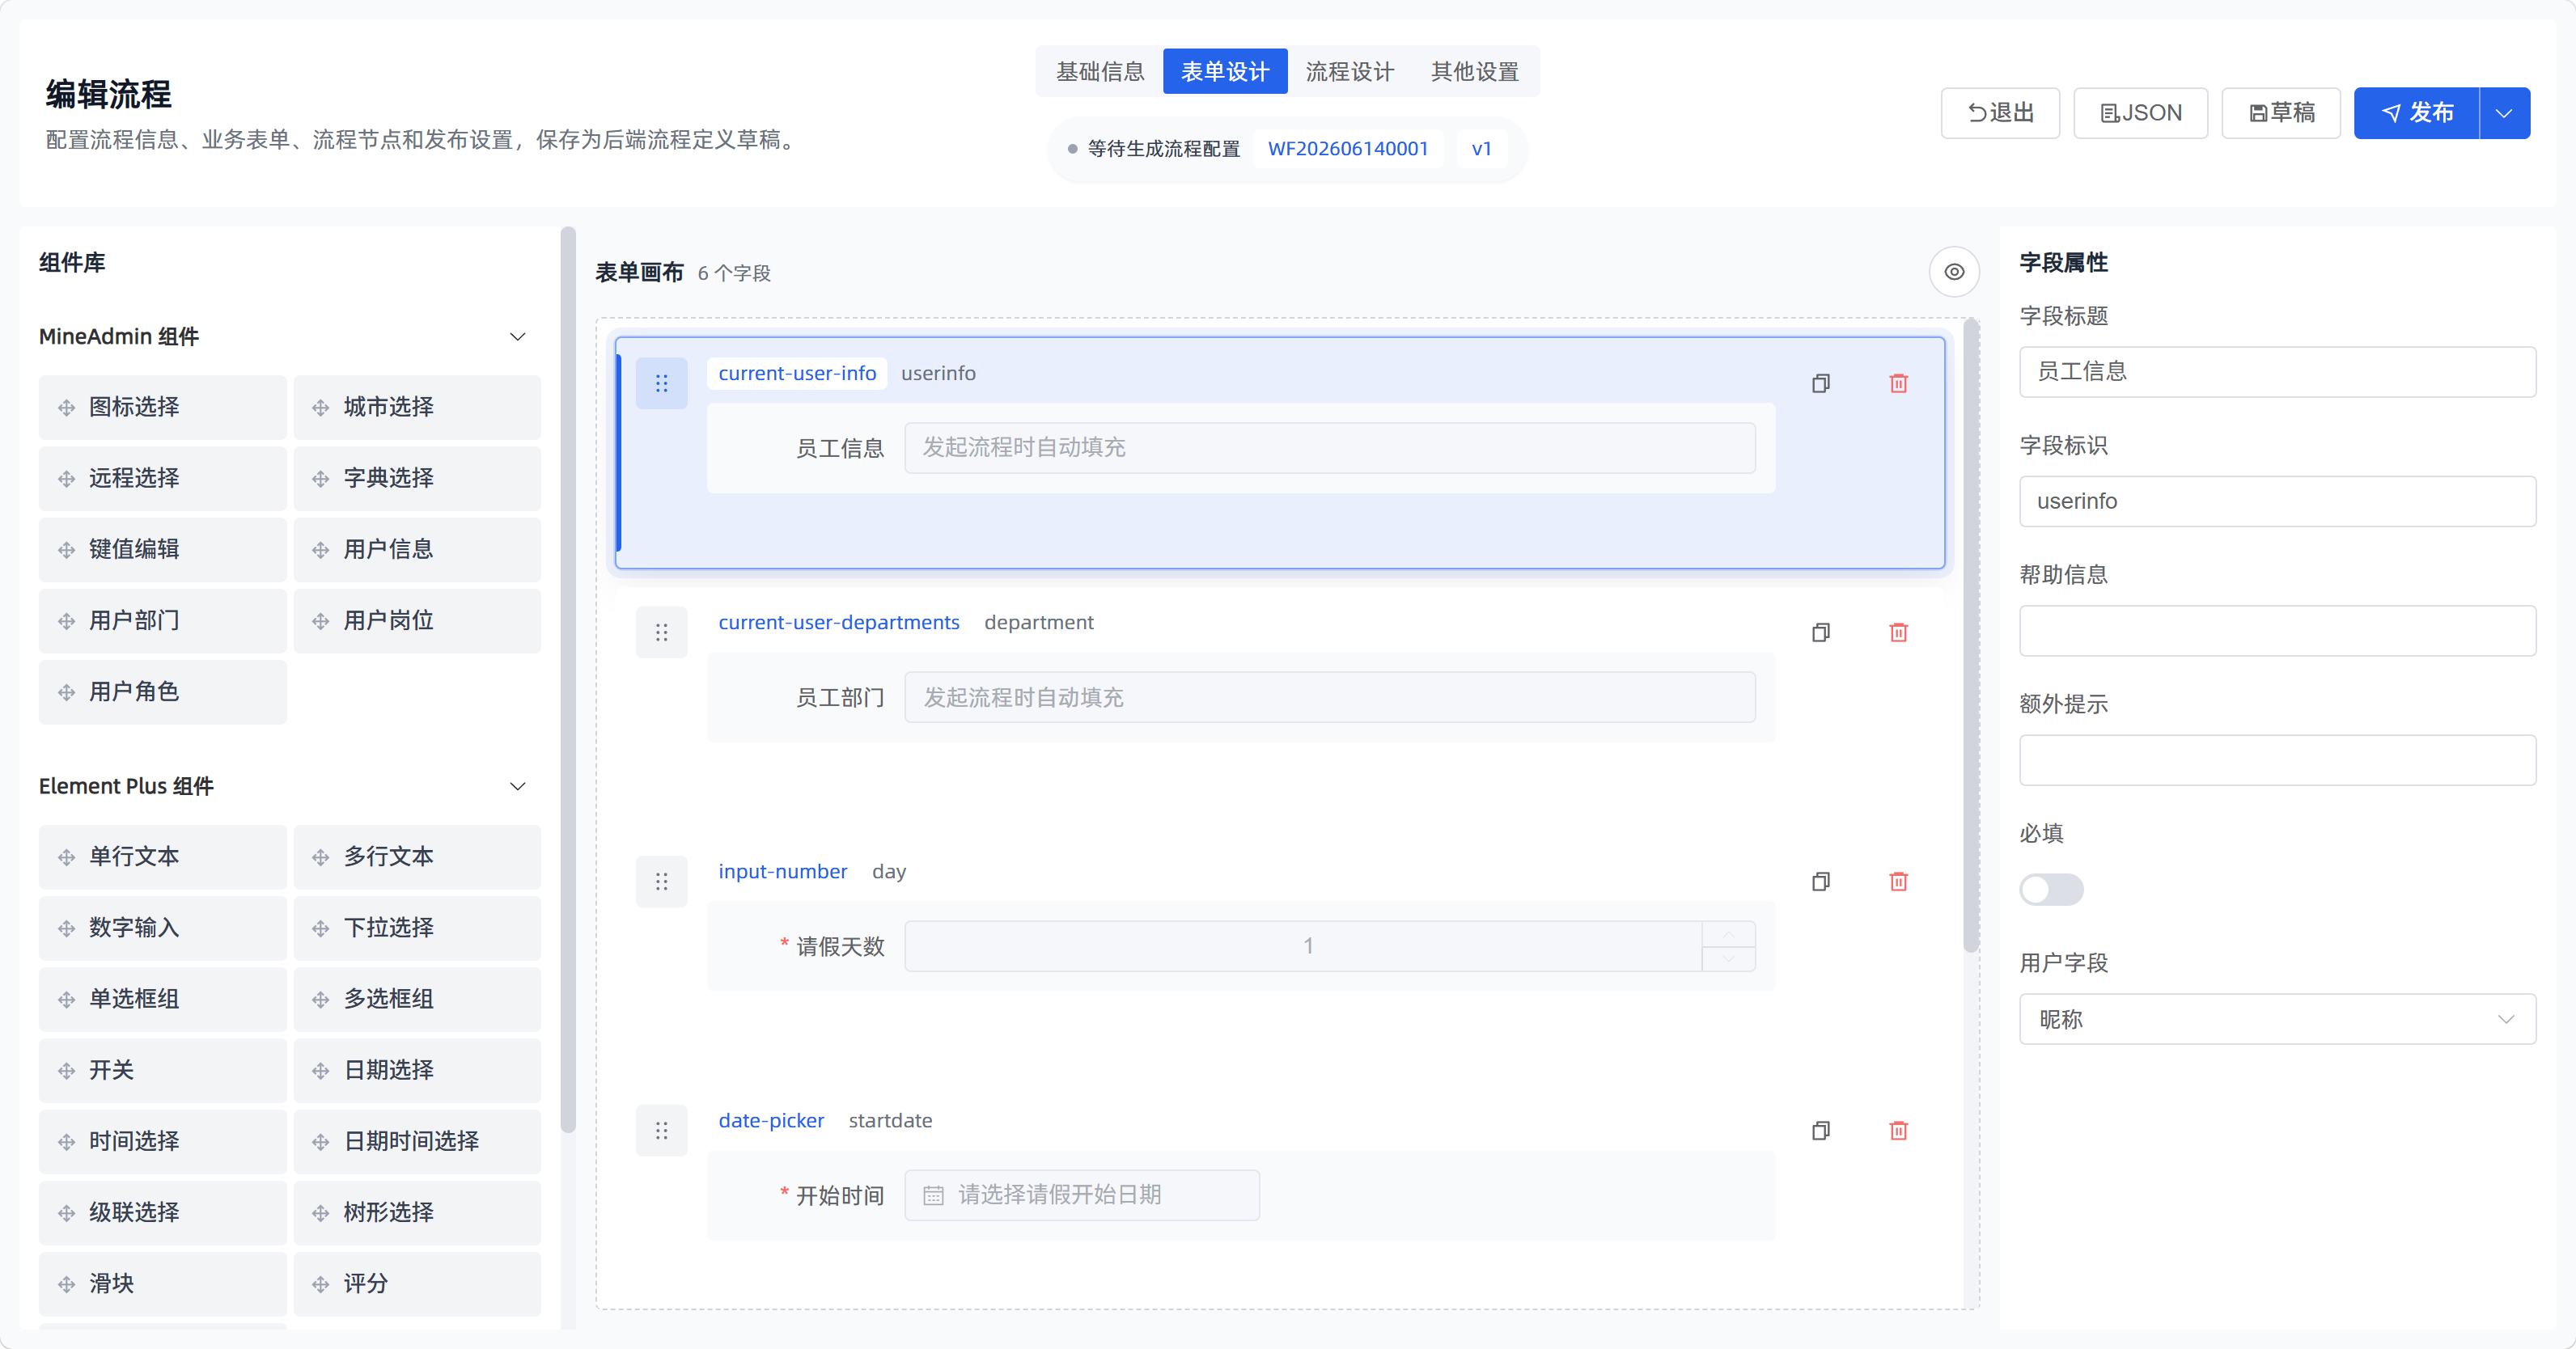
Task: Add 日期时间选择 component from library
Action: coord(417,1141)
